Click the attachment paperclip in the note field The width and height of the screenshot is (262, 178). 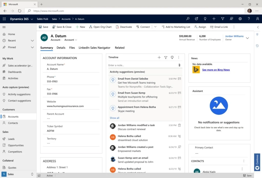(x=179, y=65)
